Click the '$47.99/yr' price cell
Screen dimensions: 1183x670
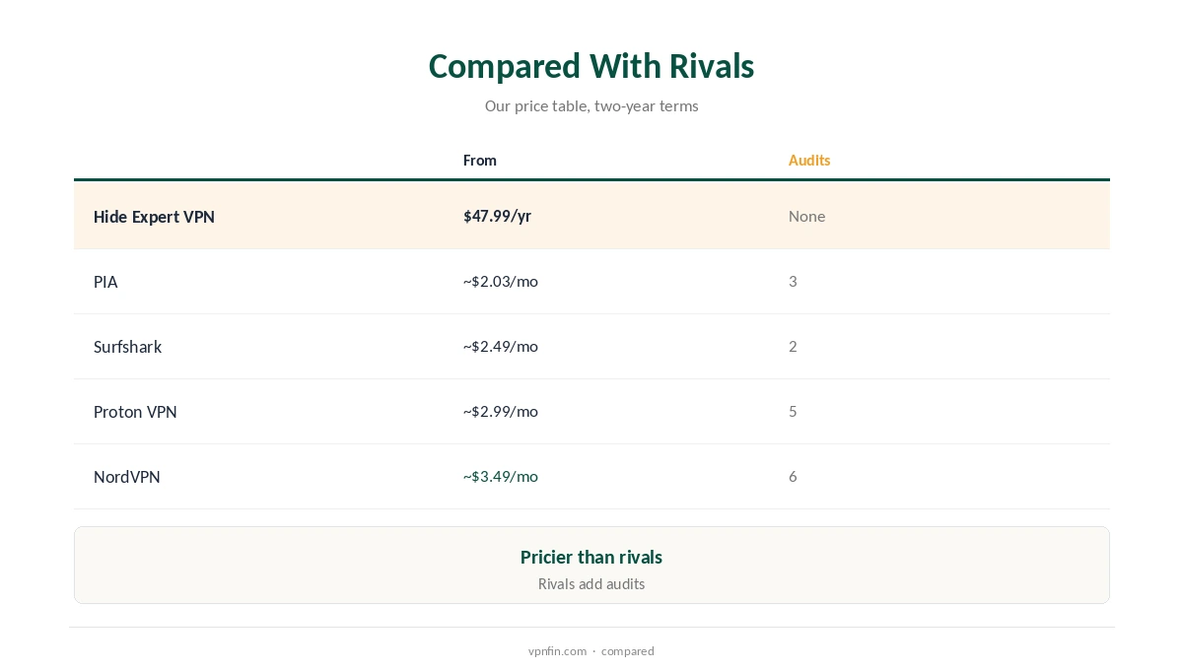click(x=497, y=216)
